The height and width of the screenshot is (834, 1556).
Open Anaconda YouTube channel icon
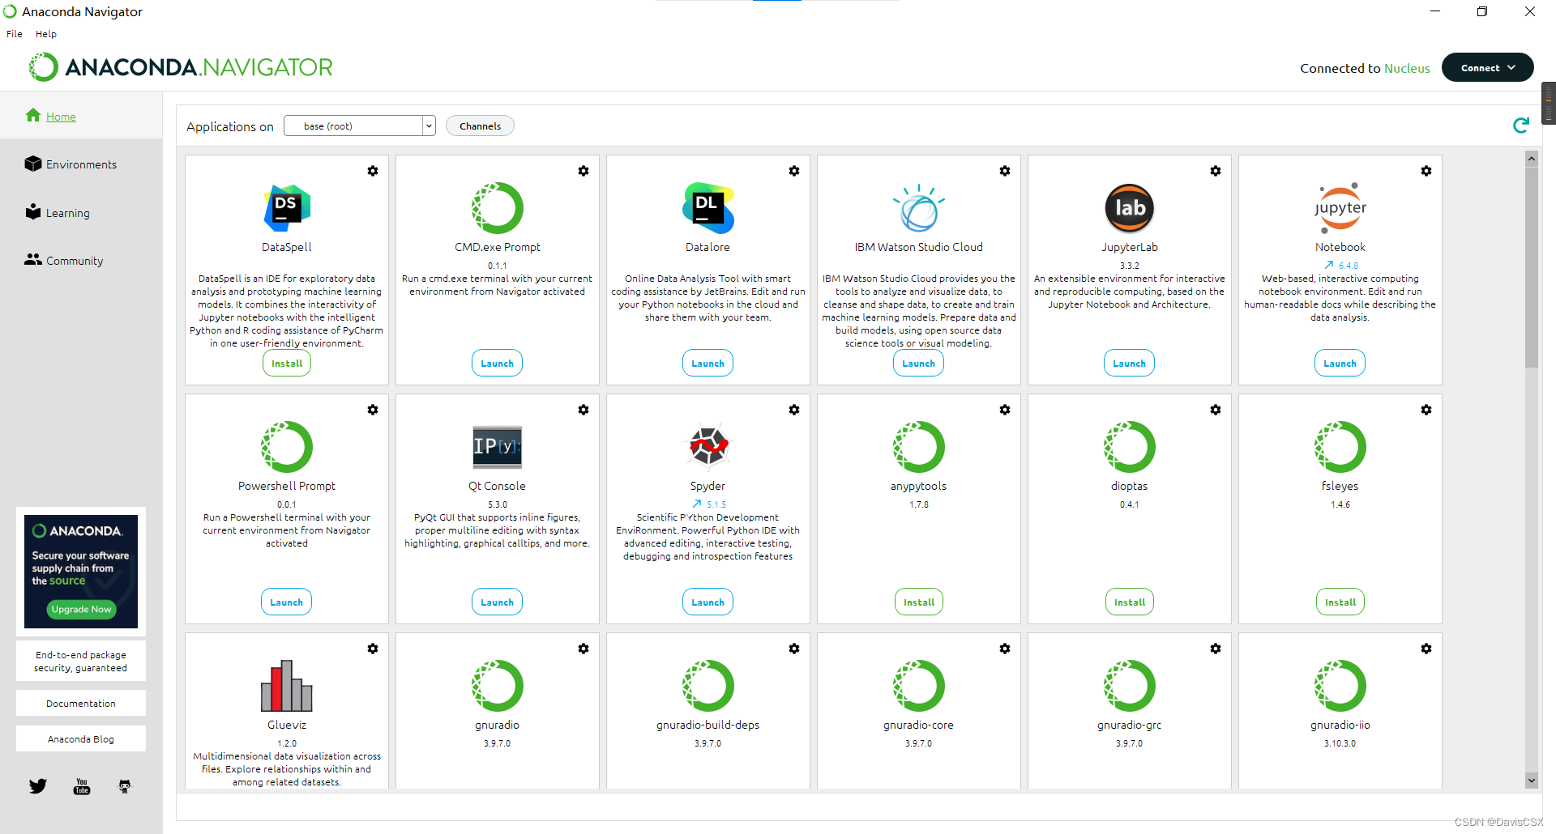coord(82,786)
